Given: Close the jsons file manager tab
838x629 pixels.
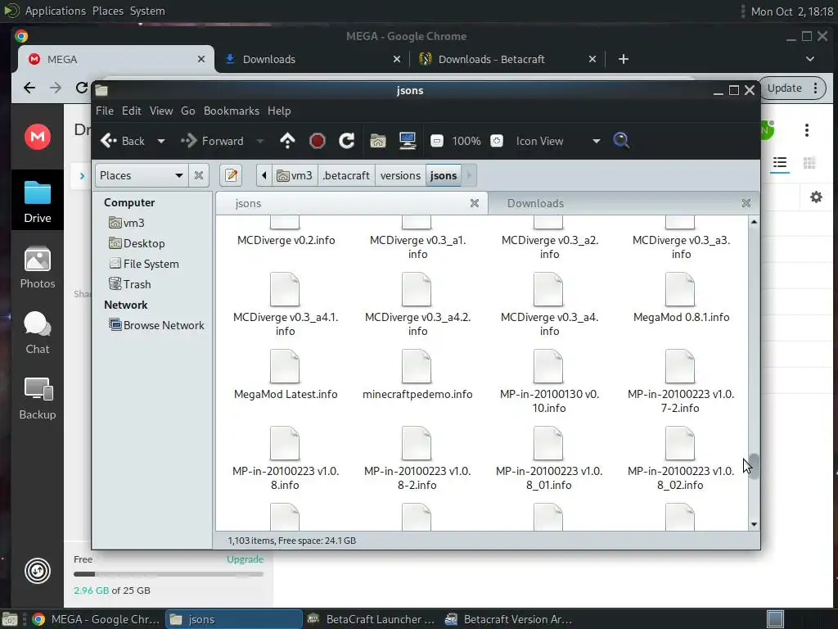Looking at the screenshot, I should pos(475,203).
